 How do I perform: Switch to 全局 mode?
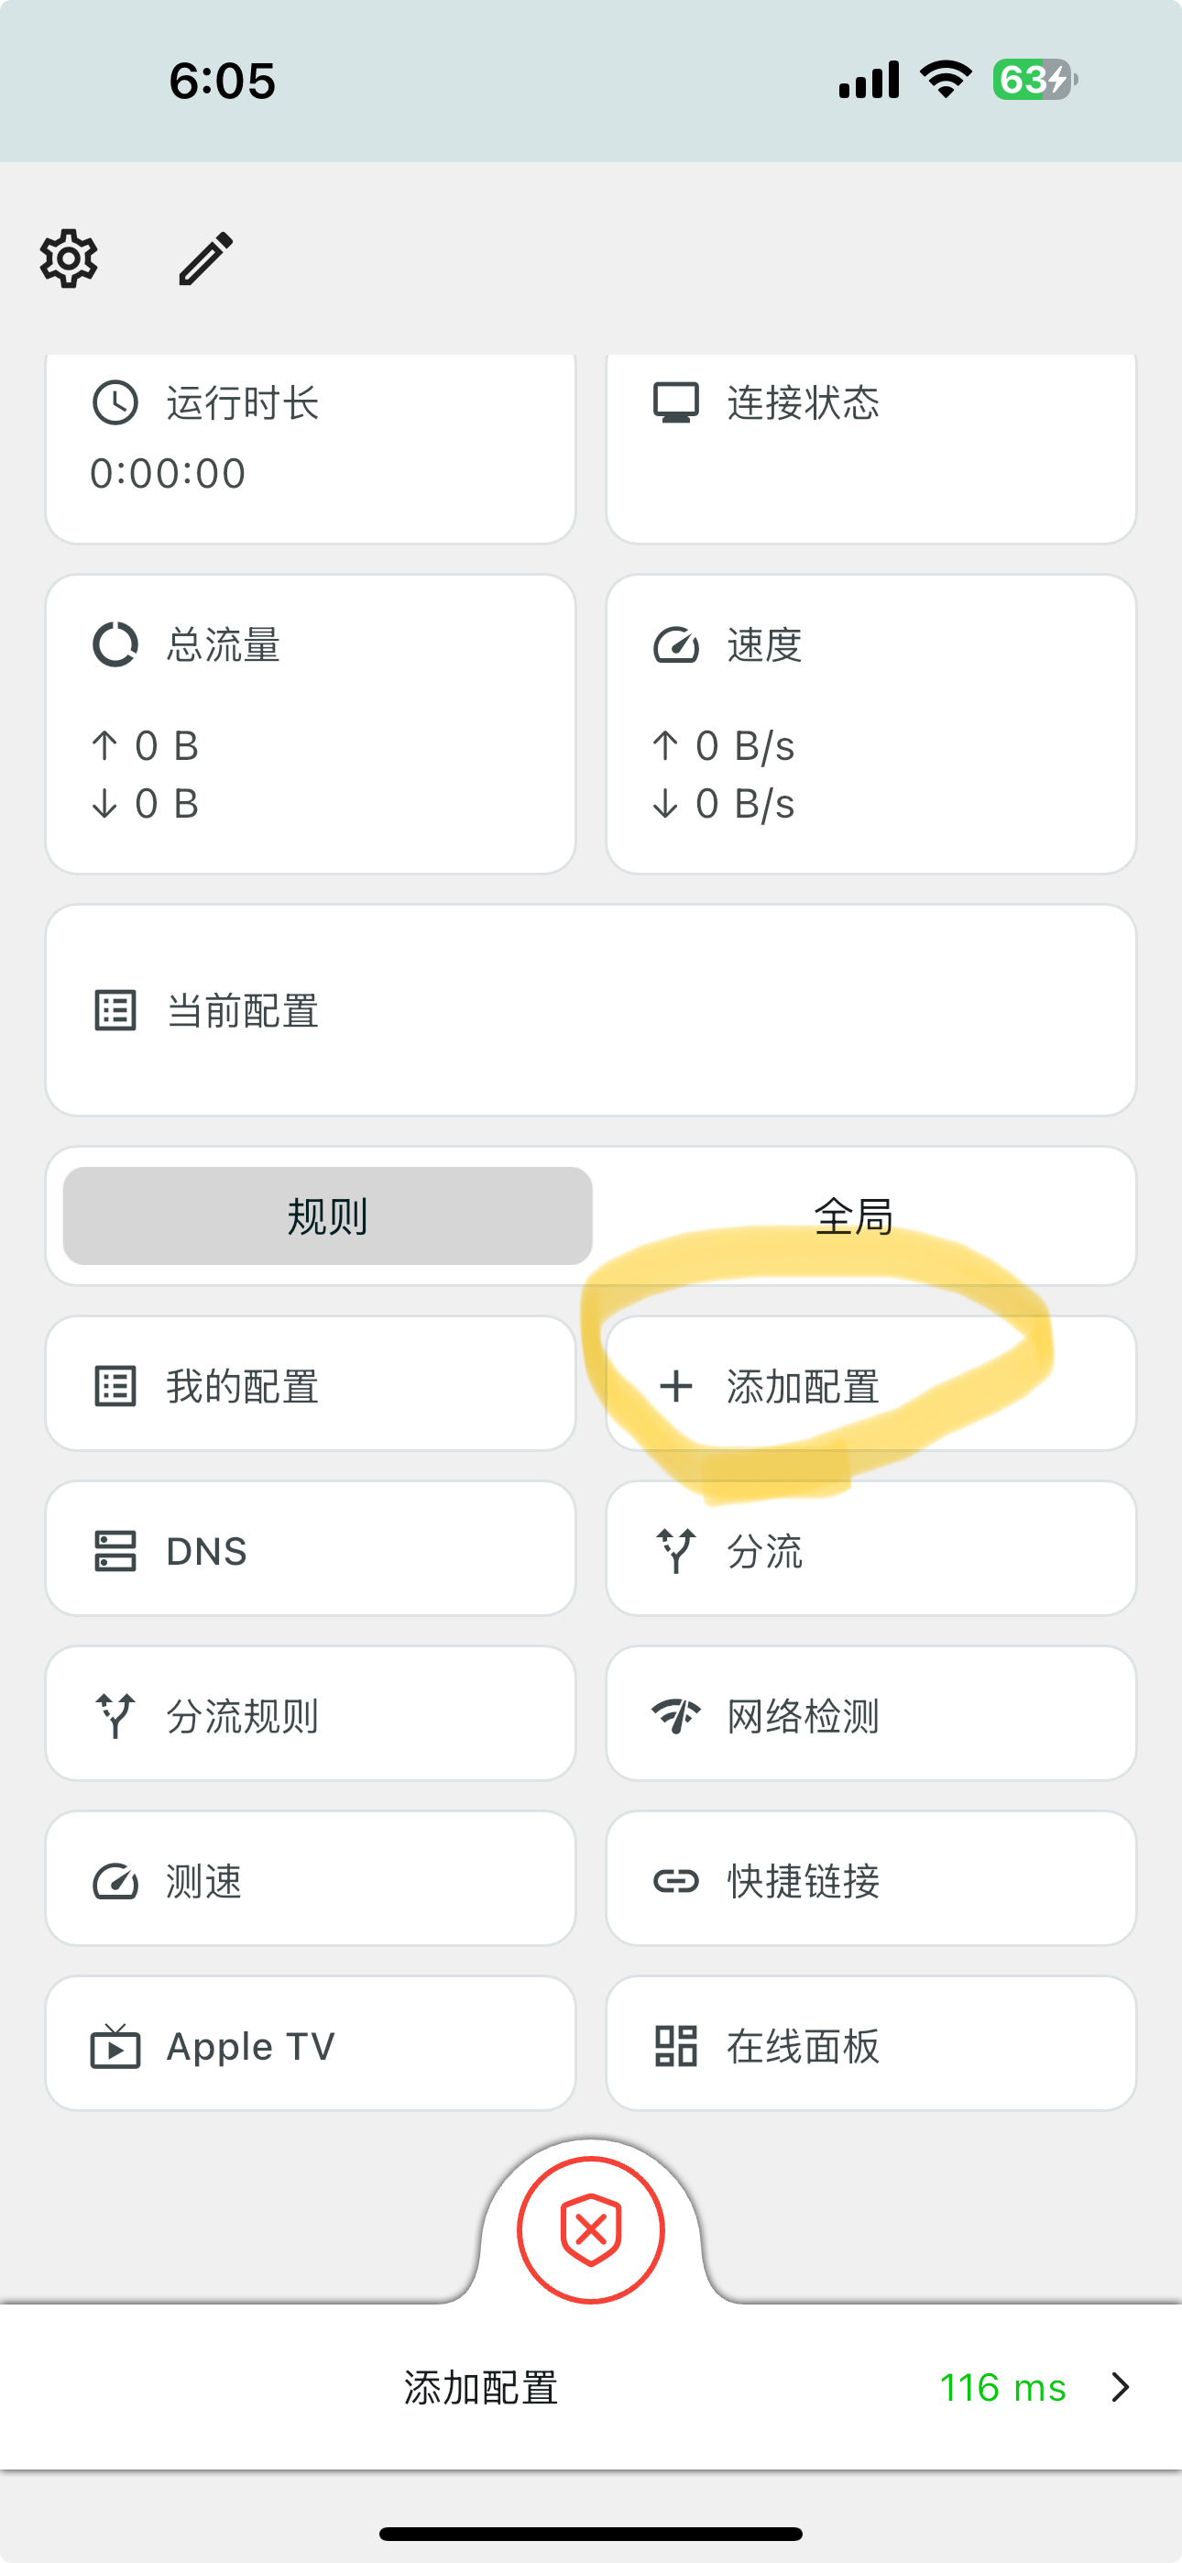(x=854, y=1215)
